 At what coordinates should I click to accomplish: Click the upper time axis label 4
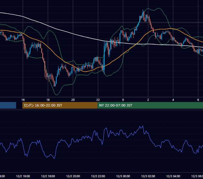tap(173, 100)
